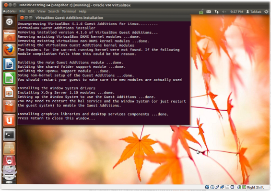Open the sound volume indicator

pos(224,11)
